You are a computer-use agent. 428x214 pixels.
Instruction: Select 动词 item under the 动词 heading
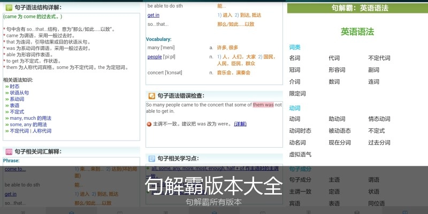pos(295,119)
